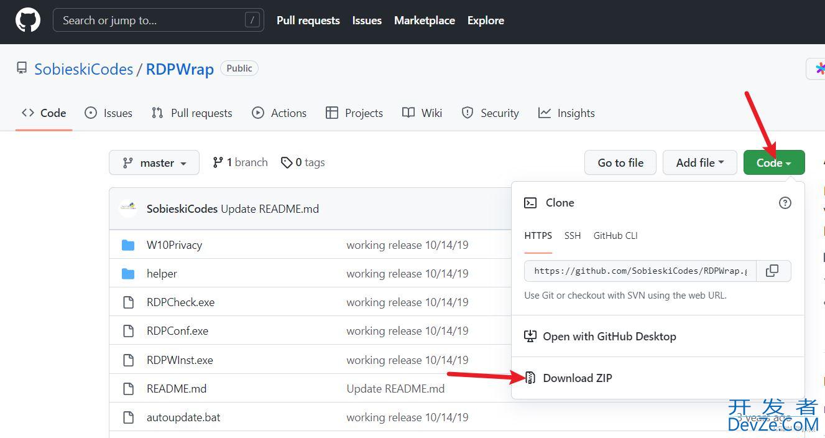The image size is (825, 438).
Task: Click the HTTPS clone URL text field
Action: click(x=640, y=271)
